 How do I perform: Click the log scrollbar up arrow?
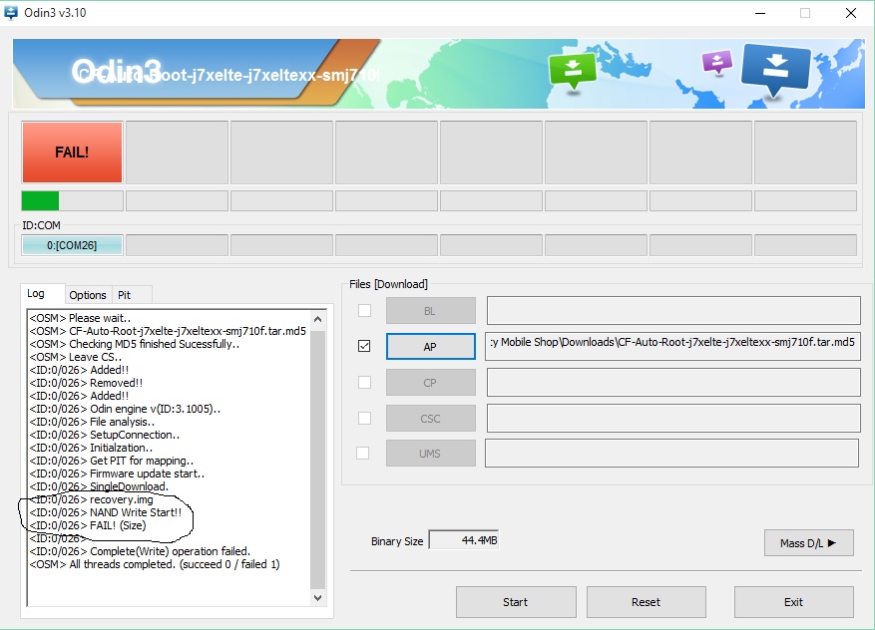[x=317, y=319]
